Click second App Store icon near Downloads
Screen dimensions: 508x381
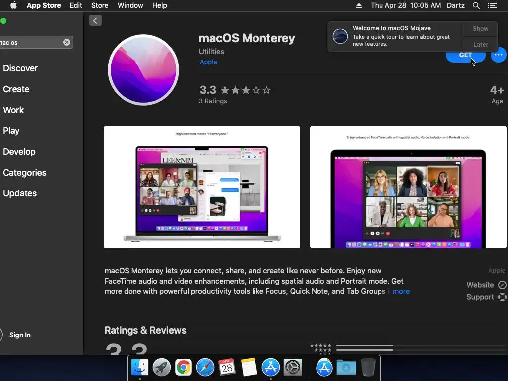pyautogui.click(x=324, y=368)
